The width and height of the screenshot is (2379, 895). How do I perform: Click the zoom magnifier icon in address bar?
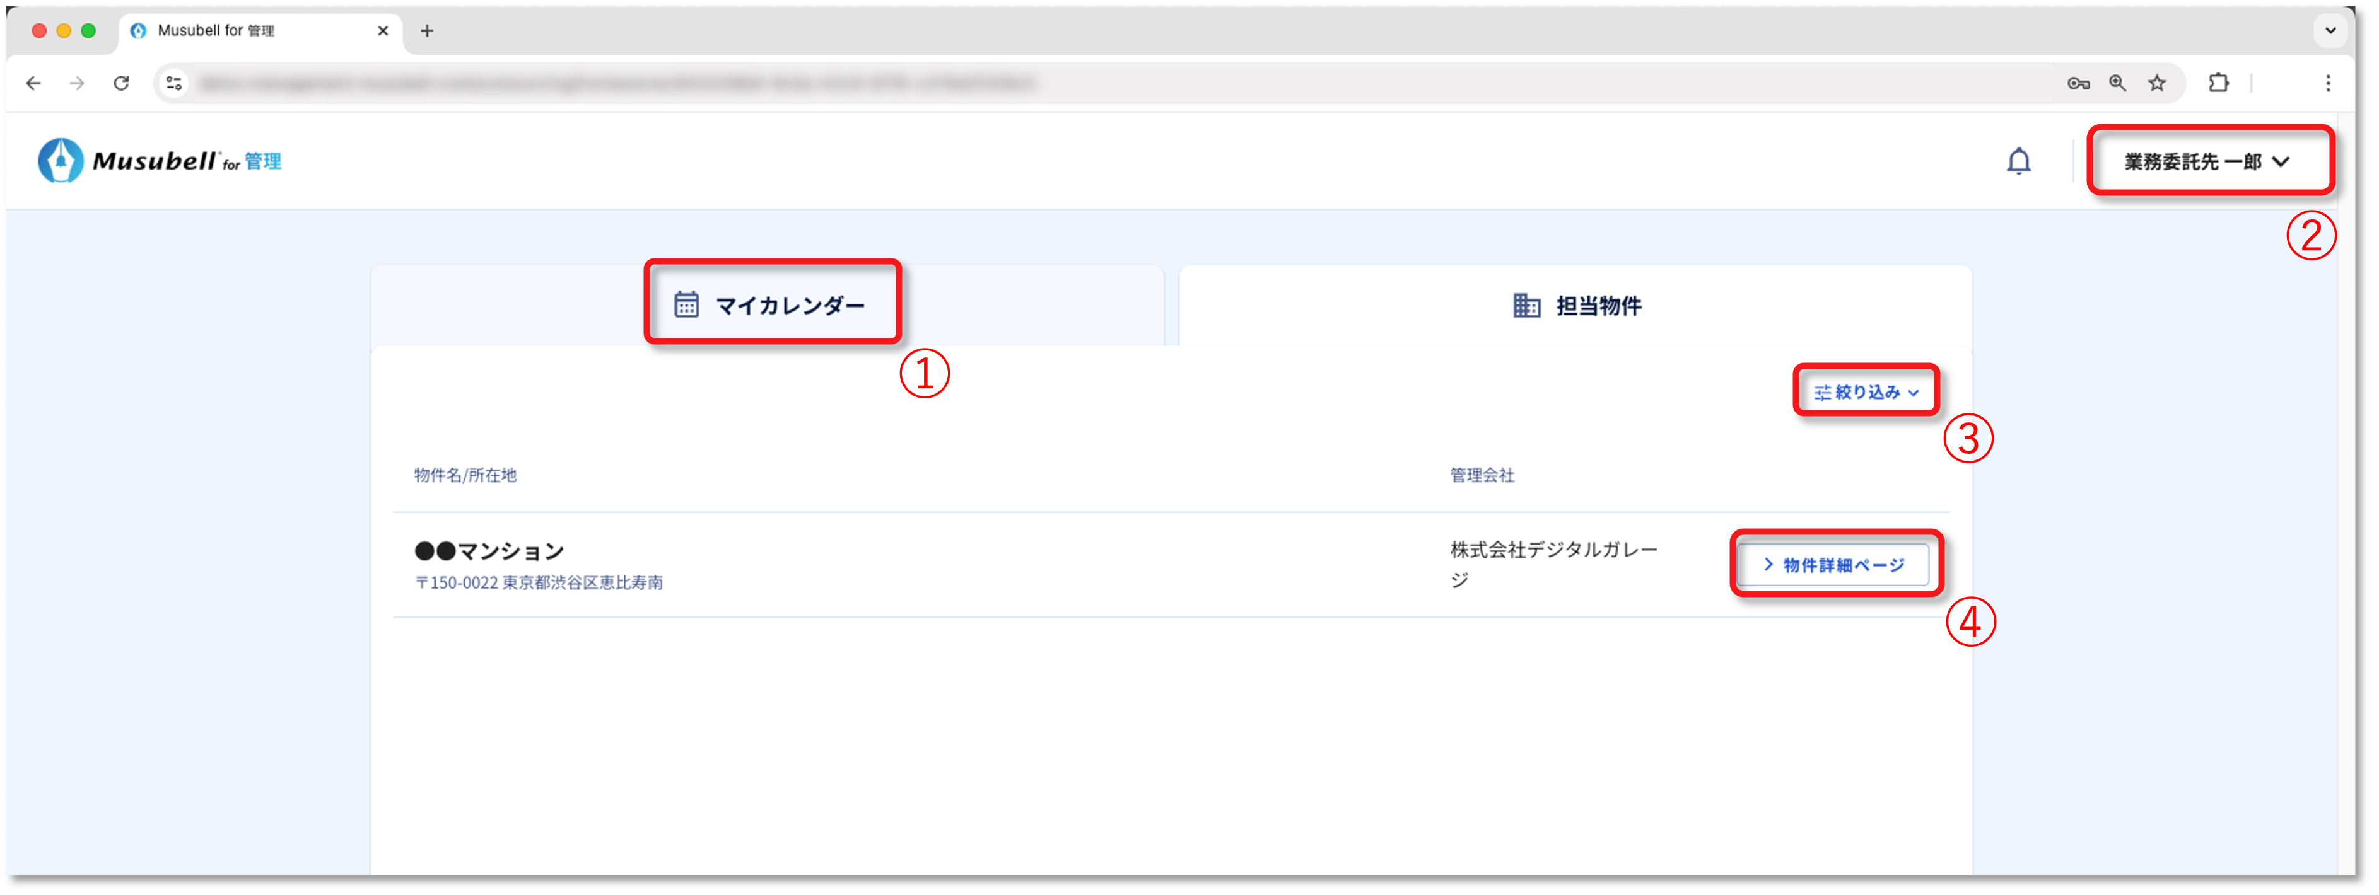tap(2118, 84)
